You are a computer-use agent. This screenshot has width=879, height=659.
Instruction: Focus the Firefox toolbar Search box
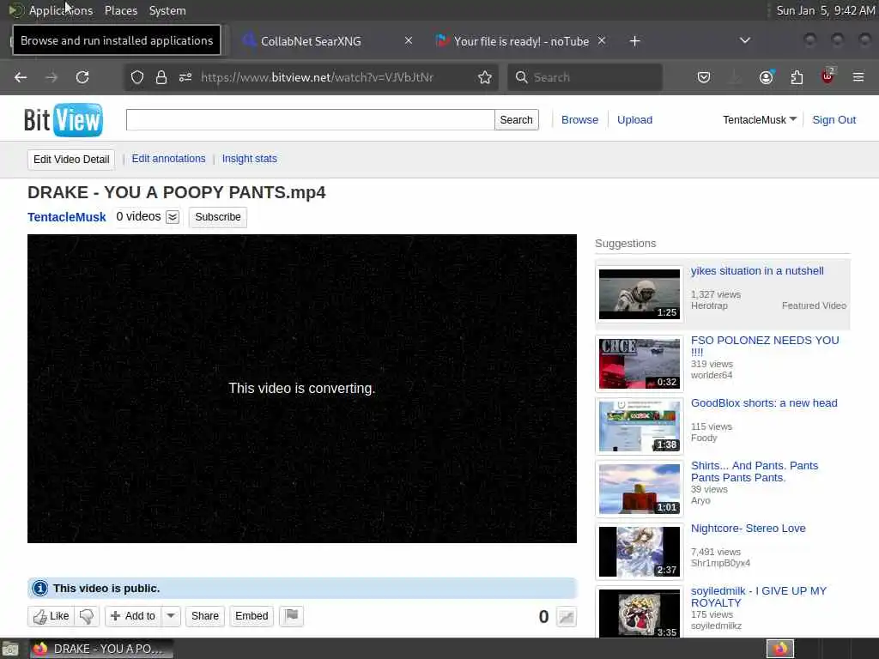[x=585, y=77]
